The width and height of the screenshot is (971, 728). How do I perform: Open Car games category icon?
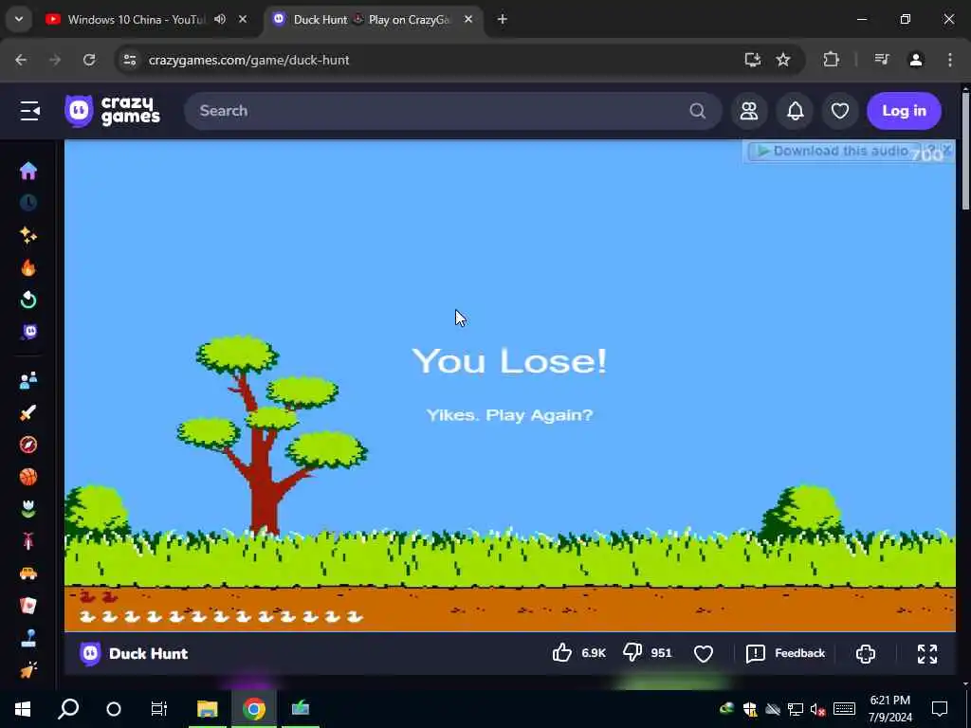pyautogui.click(x=27, y=573)
